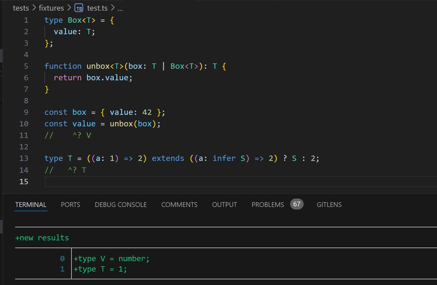Show the OUTPUT panel tab
The height and width of the screenshot is (285, 437).
click(x=224, y=205)
